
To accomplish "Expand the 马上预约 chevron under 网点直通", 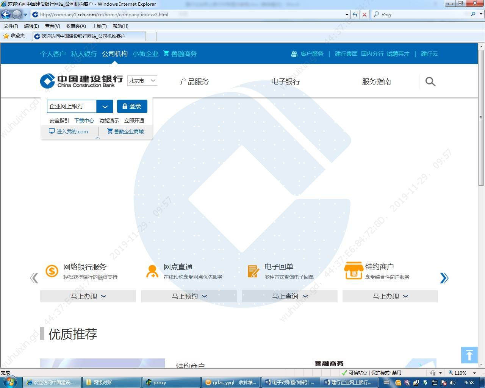I will tap(205, 296).
